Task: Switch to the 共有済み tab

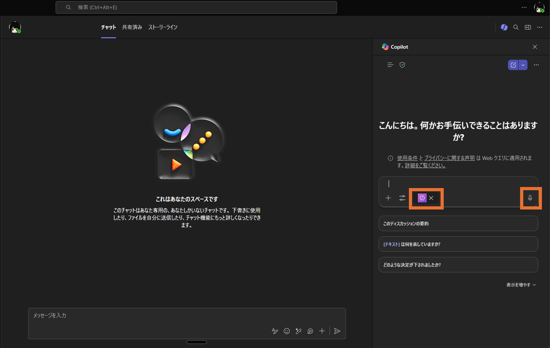Action: 132,27
